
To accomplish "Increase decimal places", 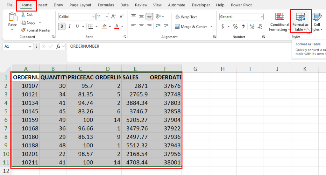I will [252, 26].
